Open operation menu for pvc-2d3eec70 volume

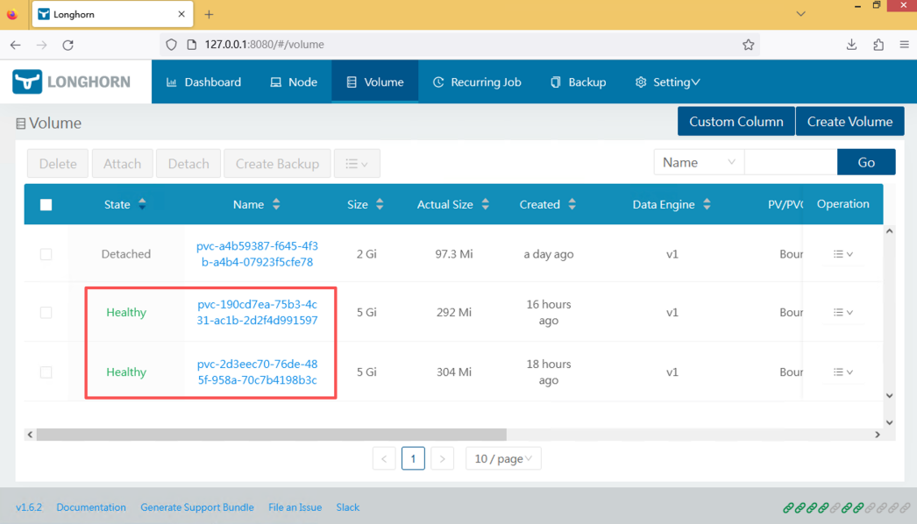pyautogui.click(x=842, y=372)
